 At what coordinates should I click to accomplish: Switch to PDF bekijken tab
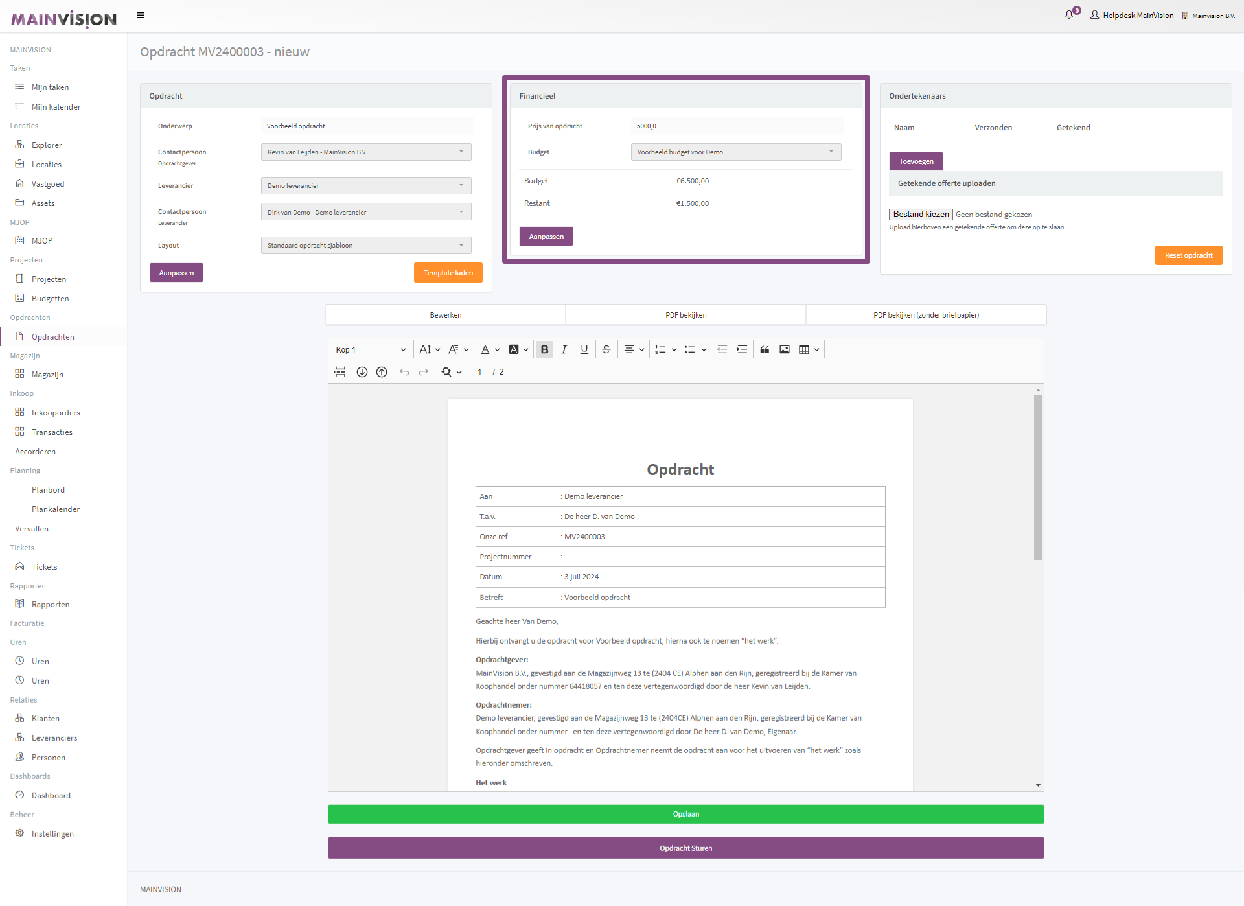685,315
